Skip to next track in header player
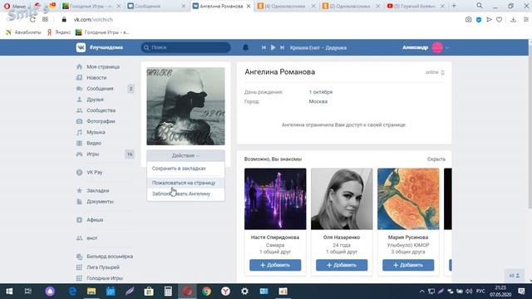Screen dimensions: 532x299 click(x=282, y=48)
